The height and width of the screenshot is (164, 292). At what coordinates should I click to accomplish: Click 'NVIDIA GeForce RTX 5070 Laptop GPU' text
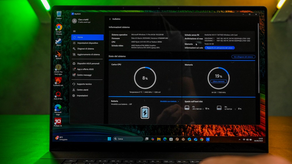145,48
